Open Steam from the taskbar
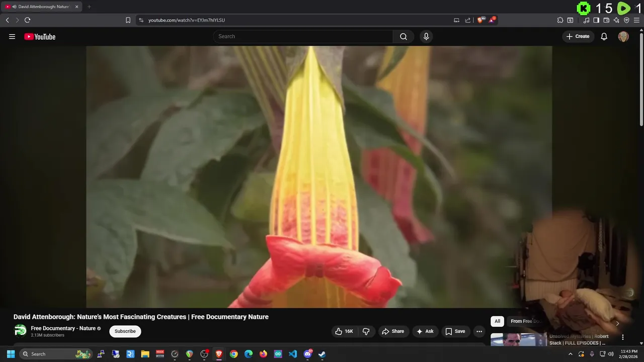 (322, 354)
